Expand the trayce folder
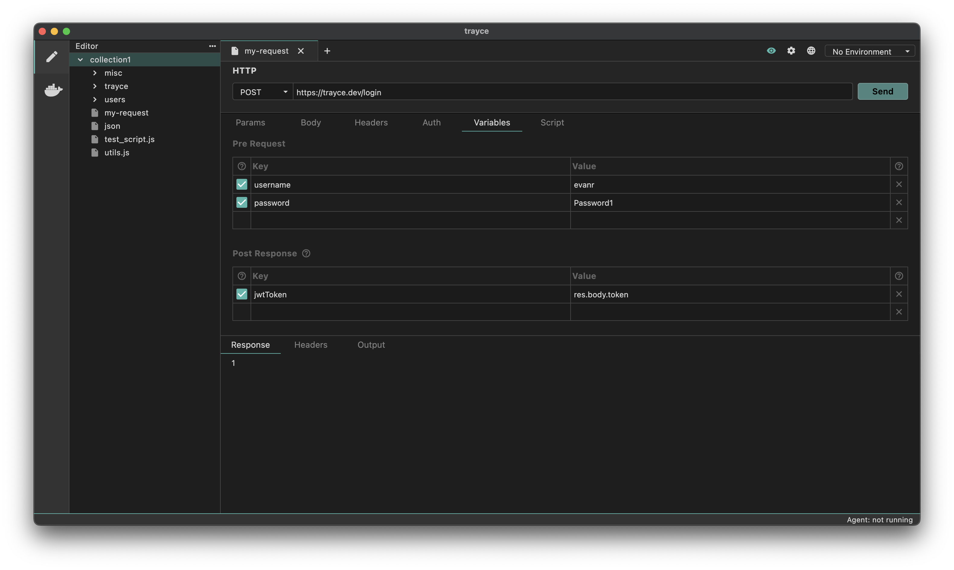954x570 pixels. (x=94, y=86)
